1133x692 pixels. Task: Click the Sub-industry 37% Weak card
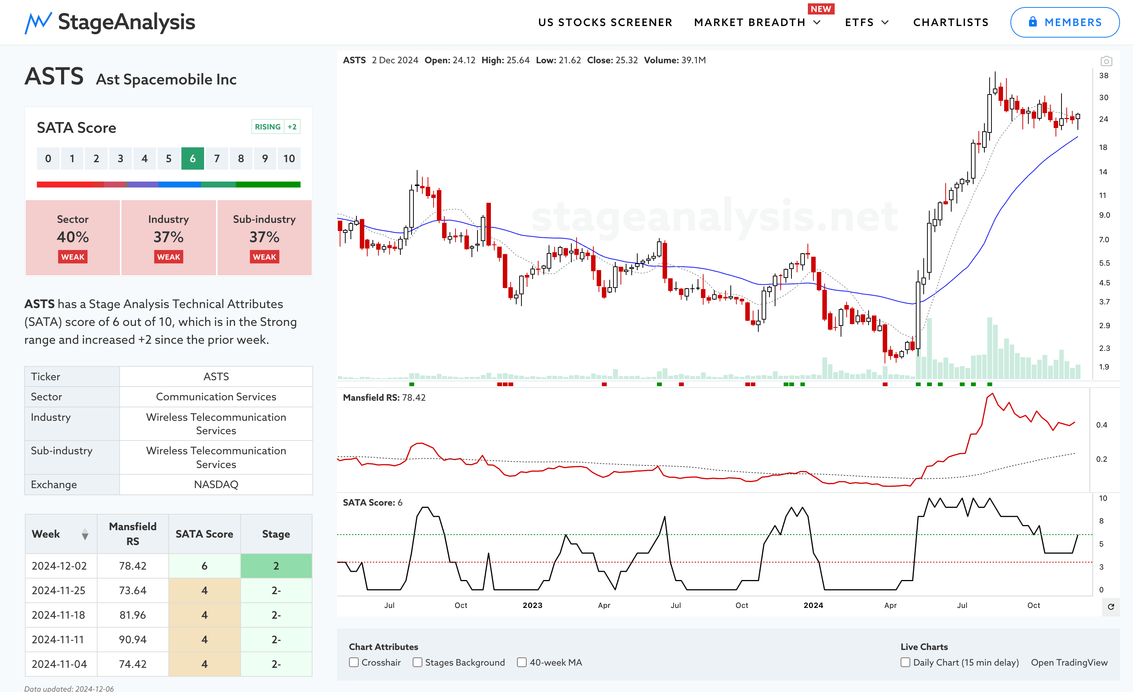264,237
